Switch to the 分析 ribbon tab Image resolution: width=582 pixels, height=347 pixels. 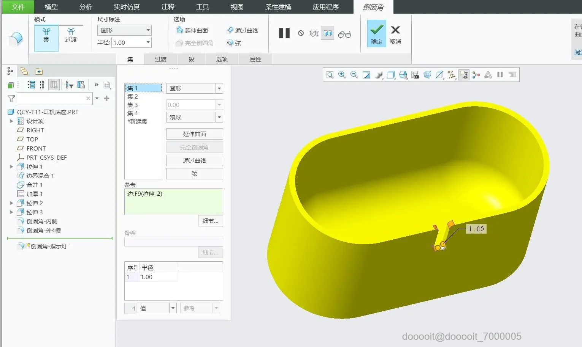[x=86, y=7]
